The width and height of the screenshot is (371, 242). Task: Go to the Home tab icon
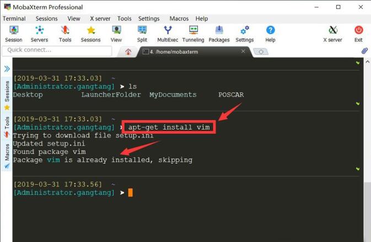(x=128, y=52)
